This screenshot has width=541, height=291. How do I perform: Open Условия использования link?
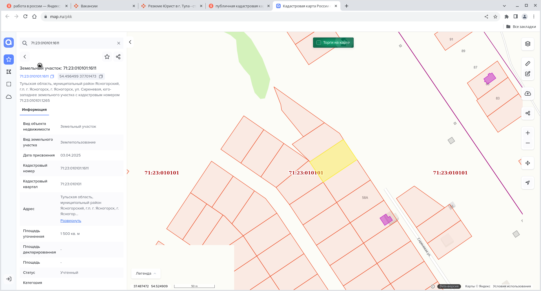tap(512, 286)
